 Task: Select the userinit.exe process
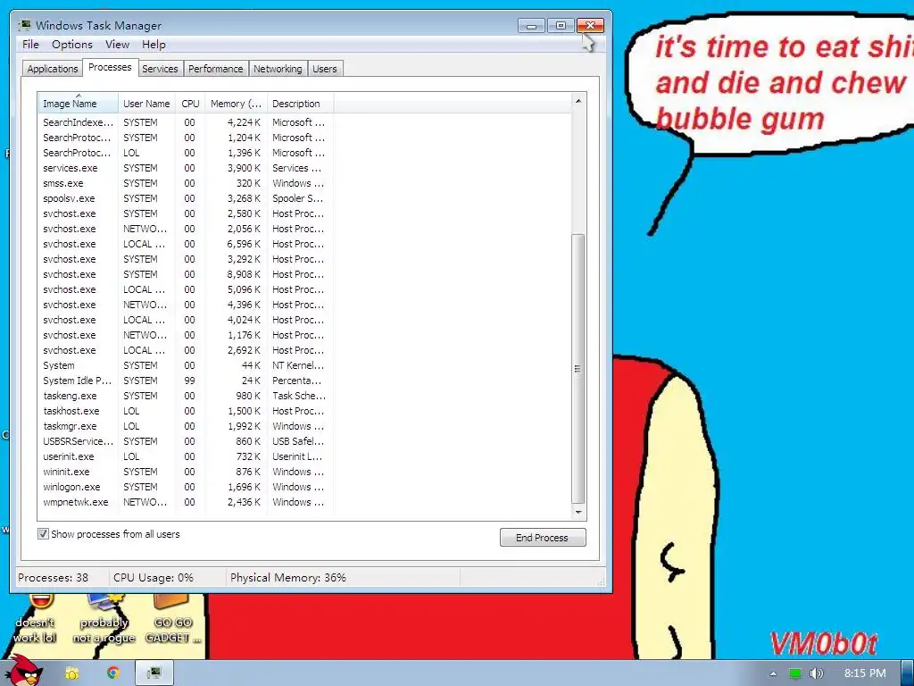tap(186, 456)
